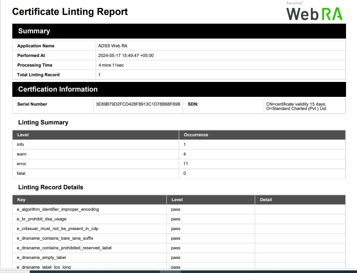Screen dimensions: 357x273
Task: Click the Certfication Information header bar
Action: [58, 89]
